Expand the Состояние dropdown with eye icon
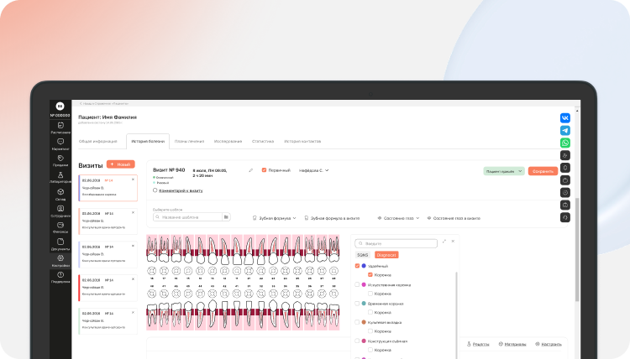The image size is (630, 359). [398, 218]
